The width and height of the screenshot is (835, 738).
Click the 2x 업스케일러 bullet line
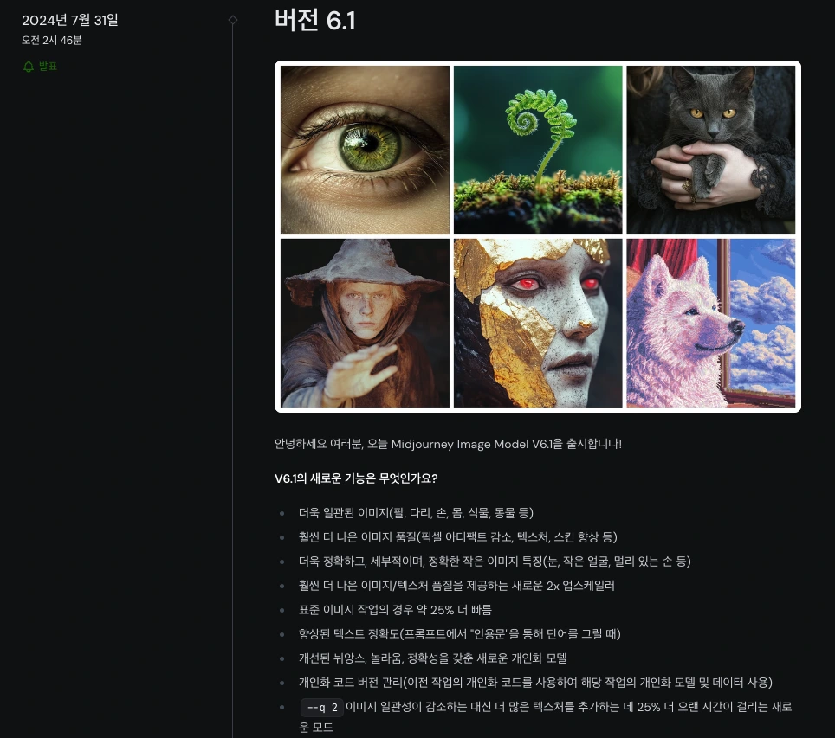click(456, 586)
